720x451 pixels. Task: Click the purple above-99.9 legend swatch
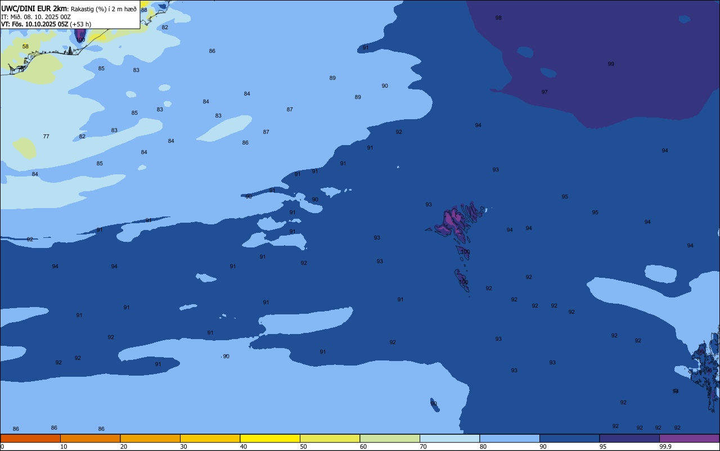pos(689,438)
